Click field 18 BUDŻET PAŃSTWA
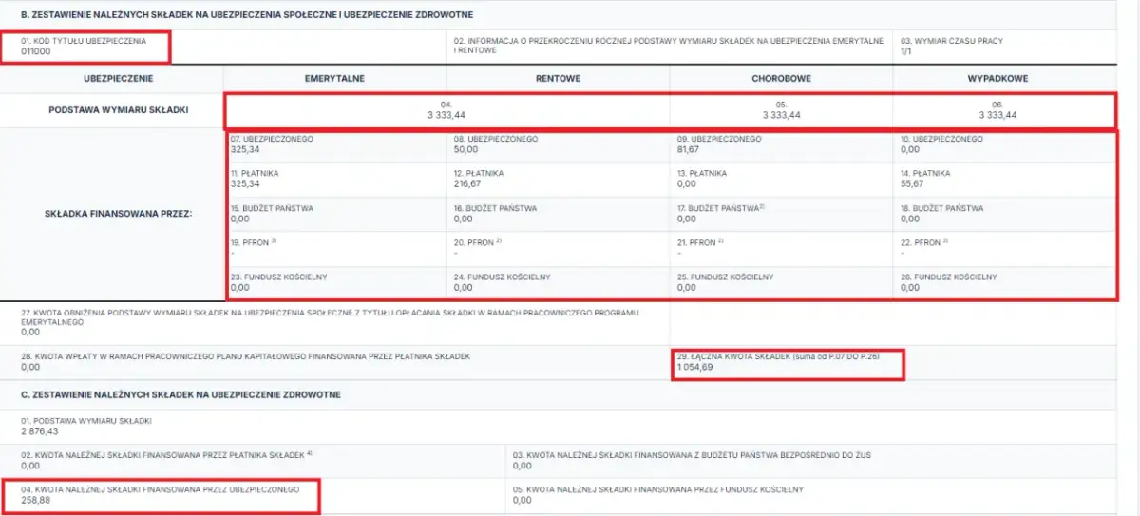This screenshot has height=516, width=1140. (1004, 214)
